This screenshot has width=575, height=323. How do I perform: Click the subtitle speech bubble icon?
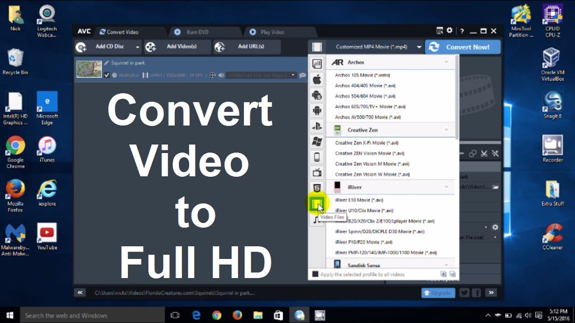(303, 75)
